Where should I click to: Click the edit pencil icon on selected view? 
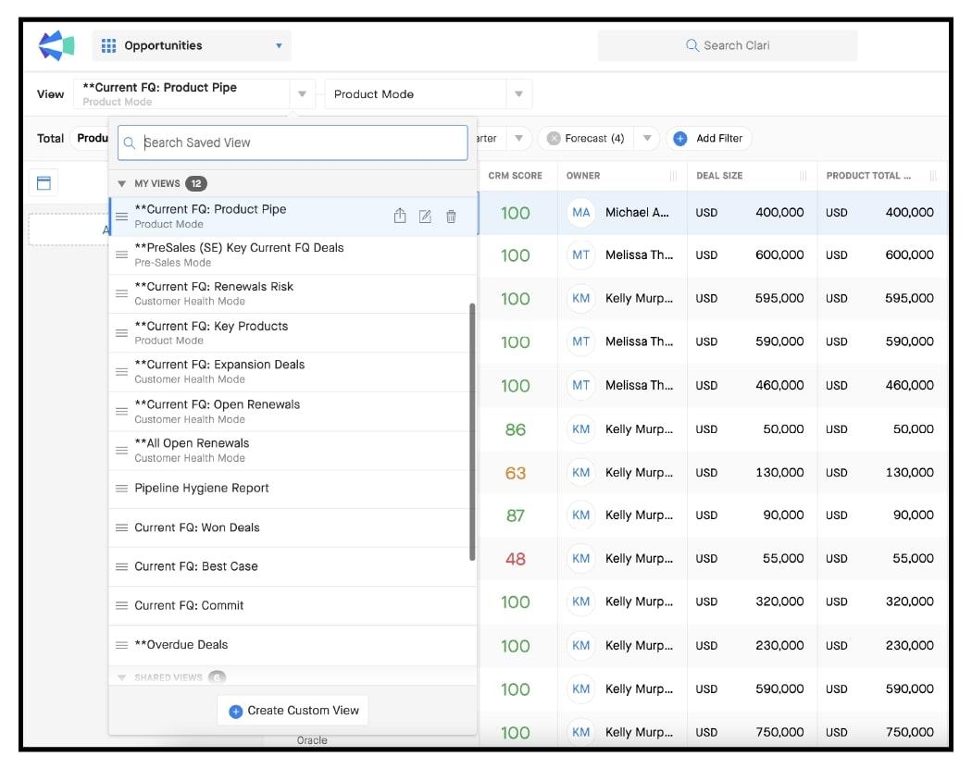click(x=425, y=217)
